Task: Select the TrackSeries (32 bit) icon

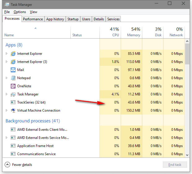Action: click(13, 102)
